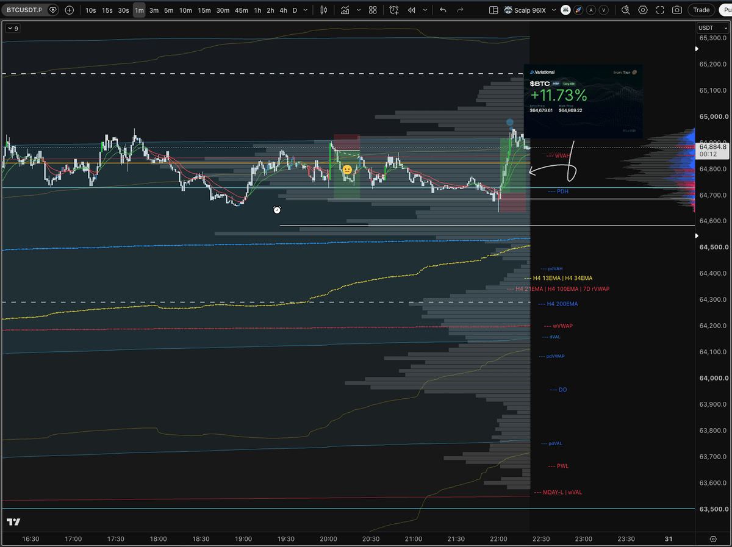Click the wVWAP level label

pos(558,326)
